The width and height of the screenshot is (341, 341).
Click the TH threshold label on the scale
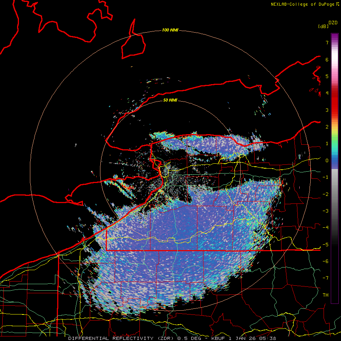pyautogui.click(x=325, y=295)
